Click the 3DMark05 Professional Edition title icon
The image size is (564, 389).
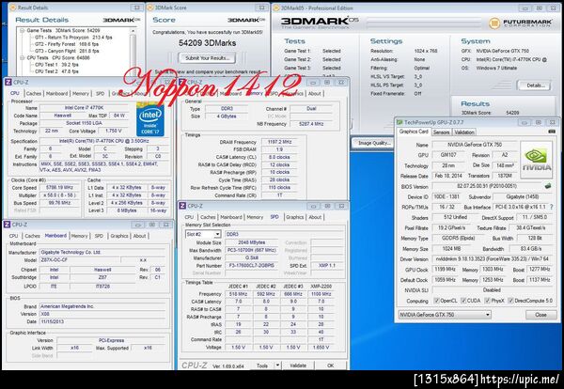[276, 8]
